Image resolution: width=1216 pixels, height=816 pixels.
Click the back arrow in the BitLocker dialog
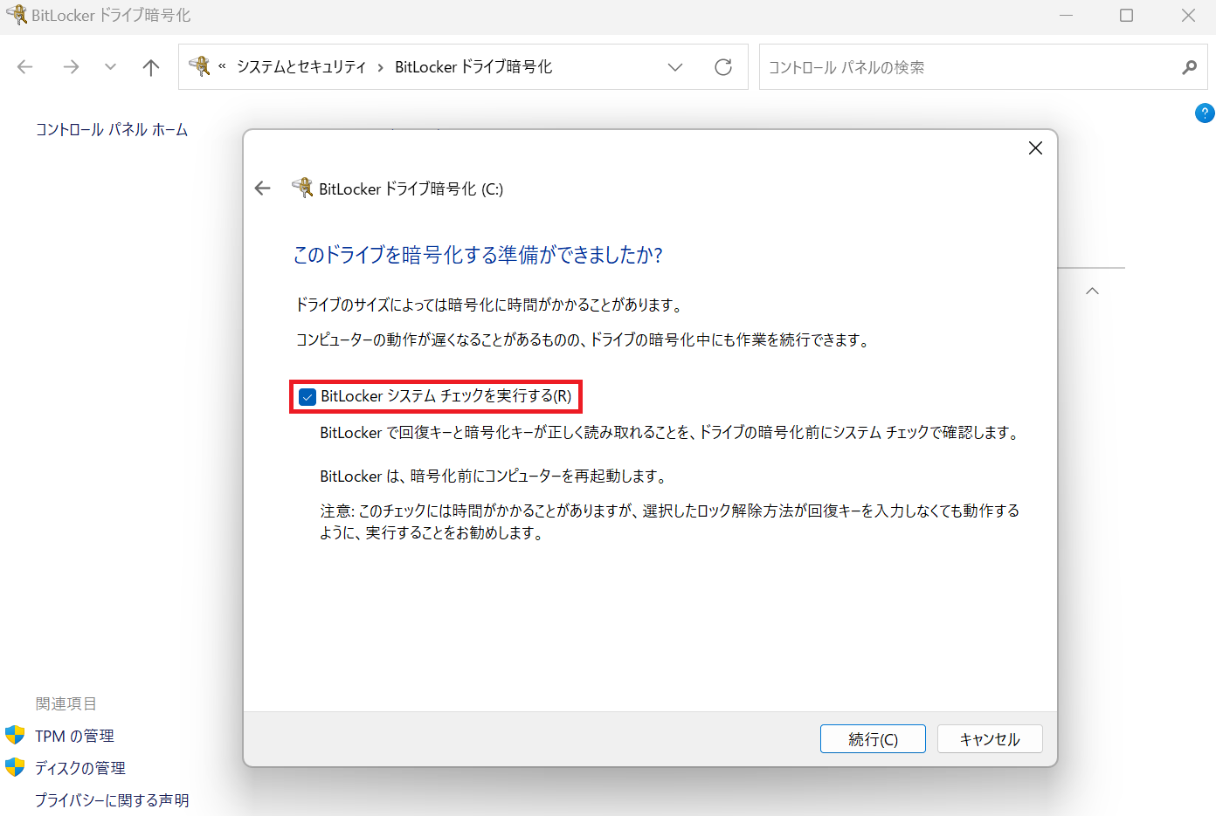click(262, 189)
